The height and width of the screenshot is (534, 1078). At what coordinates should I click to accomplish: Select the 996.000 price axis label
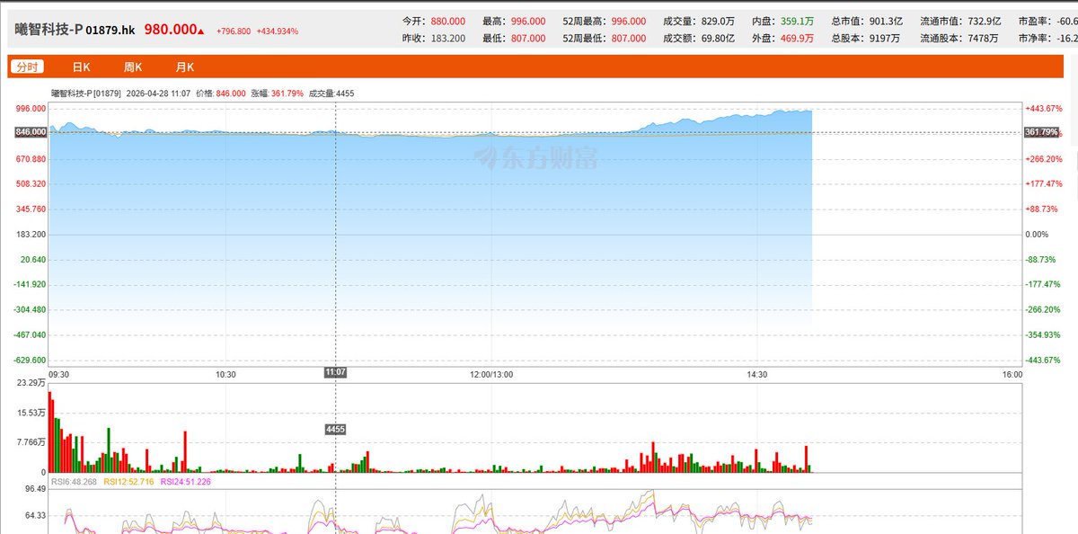[x=31, y=108]
